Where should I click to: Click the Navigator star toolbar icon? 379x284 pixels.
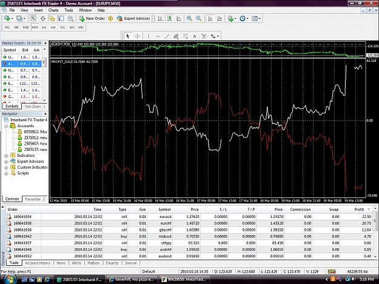[52, 19]
